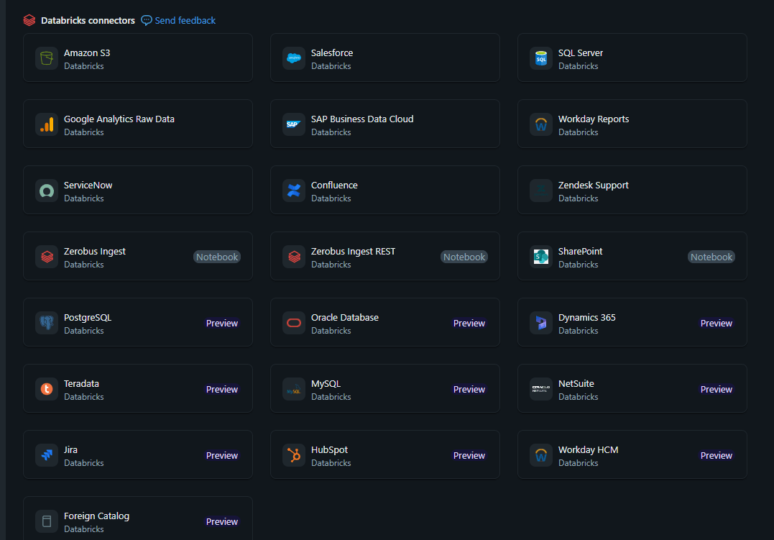774x540 pixels.
Task: Select the Foreign Catalog connector title
Action: [96, 516]
